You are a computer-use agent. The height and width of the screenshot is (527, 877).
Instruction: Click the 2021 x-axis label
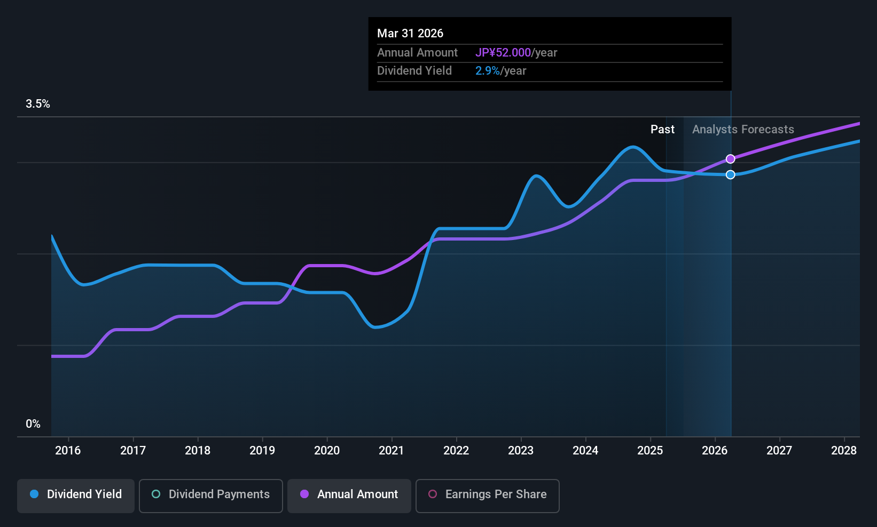click(391, 451)
